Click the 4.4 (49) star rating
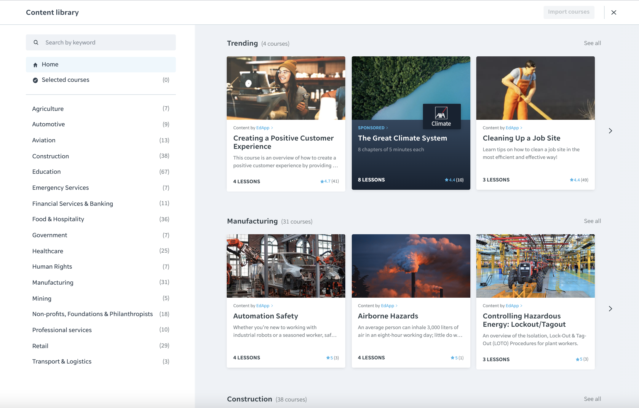The image size is (639, 408). (579, 180)
